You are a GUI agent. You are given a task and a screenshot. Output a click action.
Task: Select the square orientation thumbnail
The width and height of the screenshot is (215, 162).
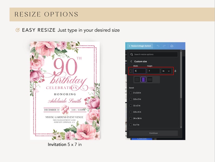click(x=137, y=80)
